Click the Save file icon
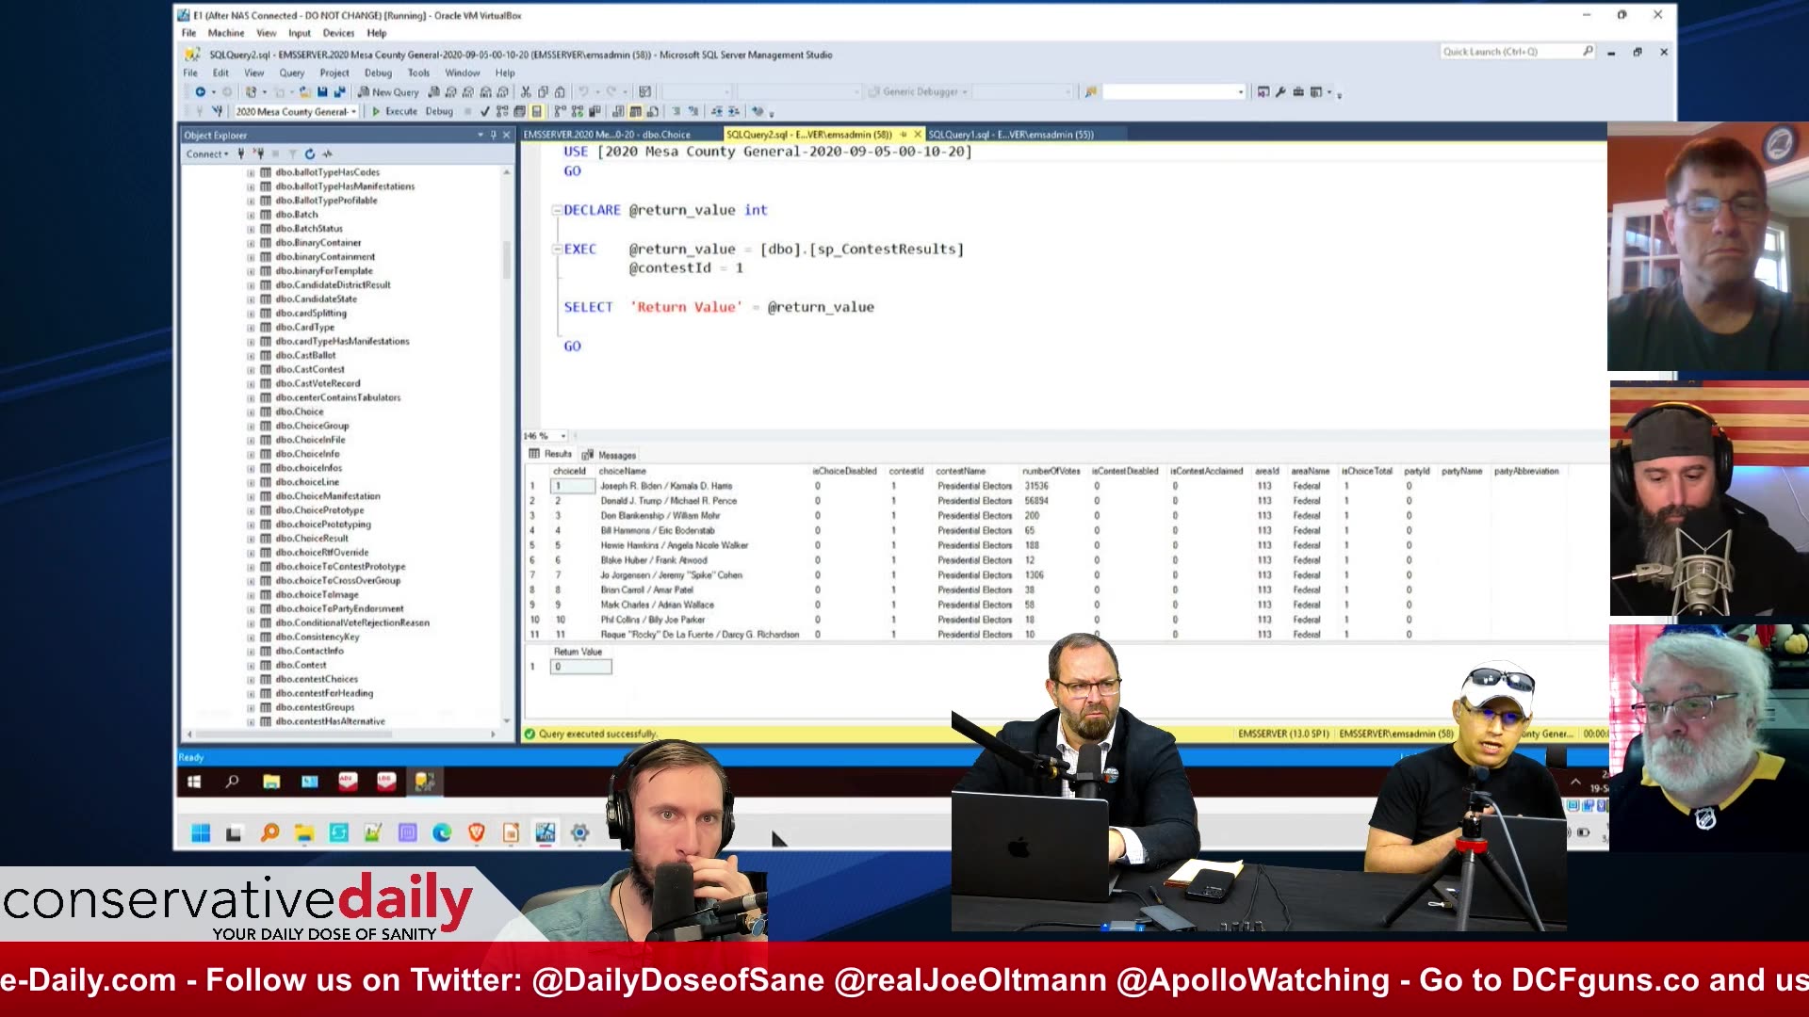The image size is (1809, 1017). [322, 92]
